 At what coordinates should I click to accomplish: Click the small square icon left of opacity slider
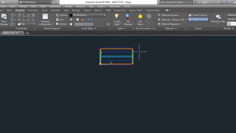pos(71,24)
